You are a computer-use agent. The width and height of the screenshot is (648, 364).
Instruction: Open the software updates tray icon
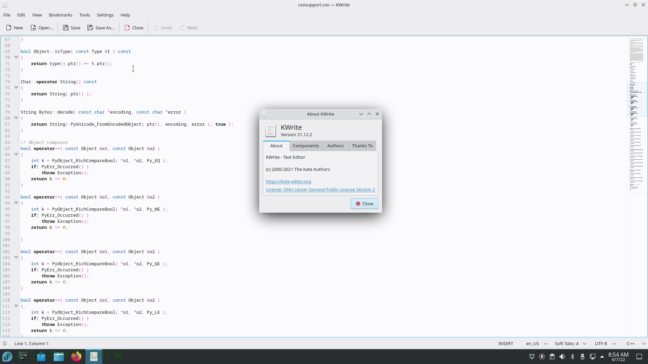click(x=542, y=357)
